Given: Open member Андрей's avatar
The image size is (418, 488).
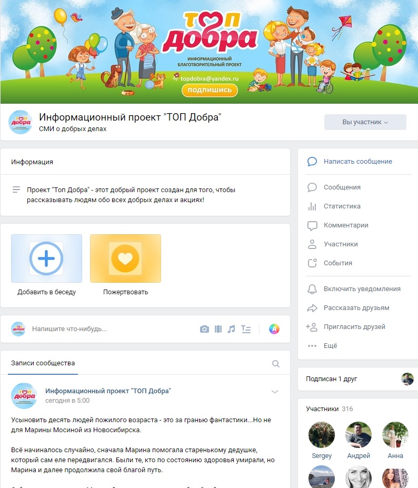Looking at the screenshot, I should click(x=359, y=435).
